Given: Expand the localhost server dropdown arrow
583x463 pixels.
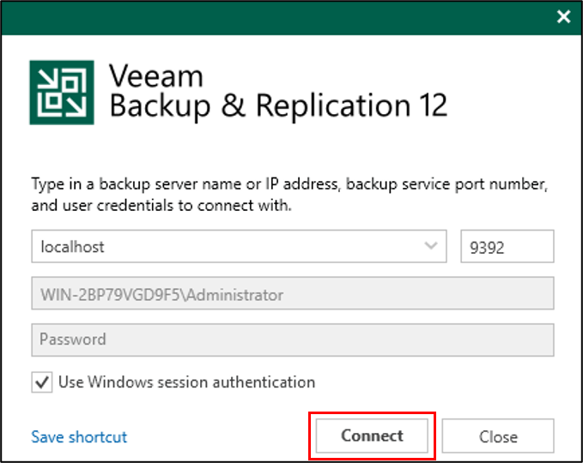Looking at the screenshot, I should (431, 246).
